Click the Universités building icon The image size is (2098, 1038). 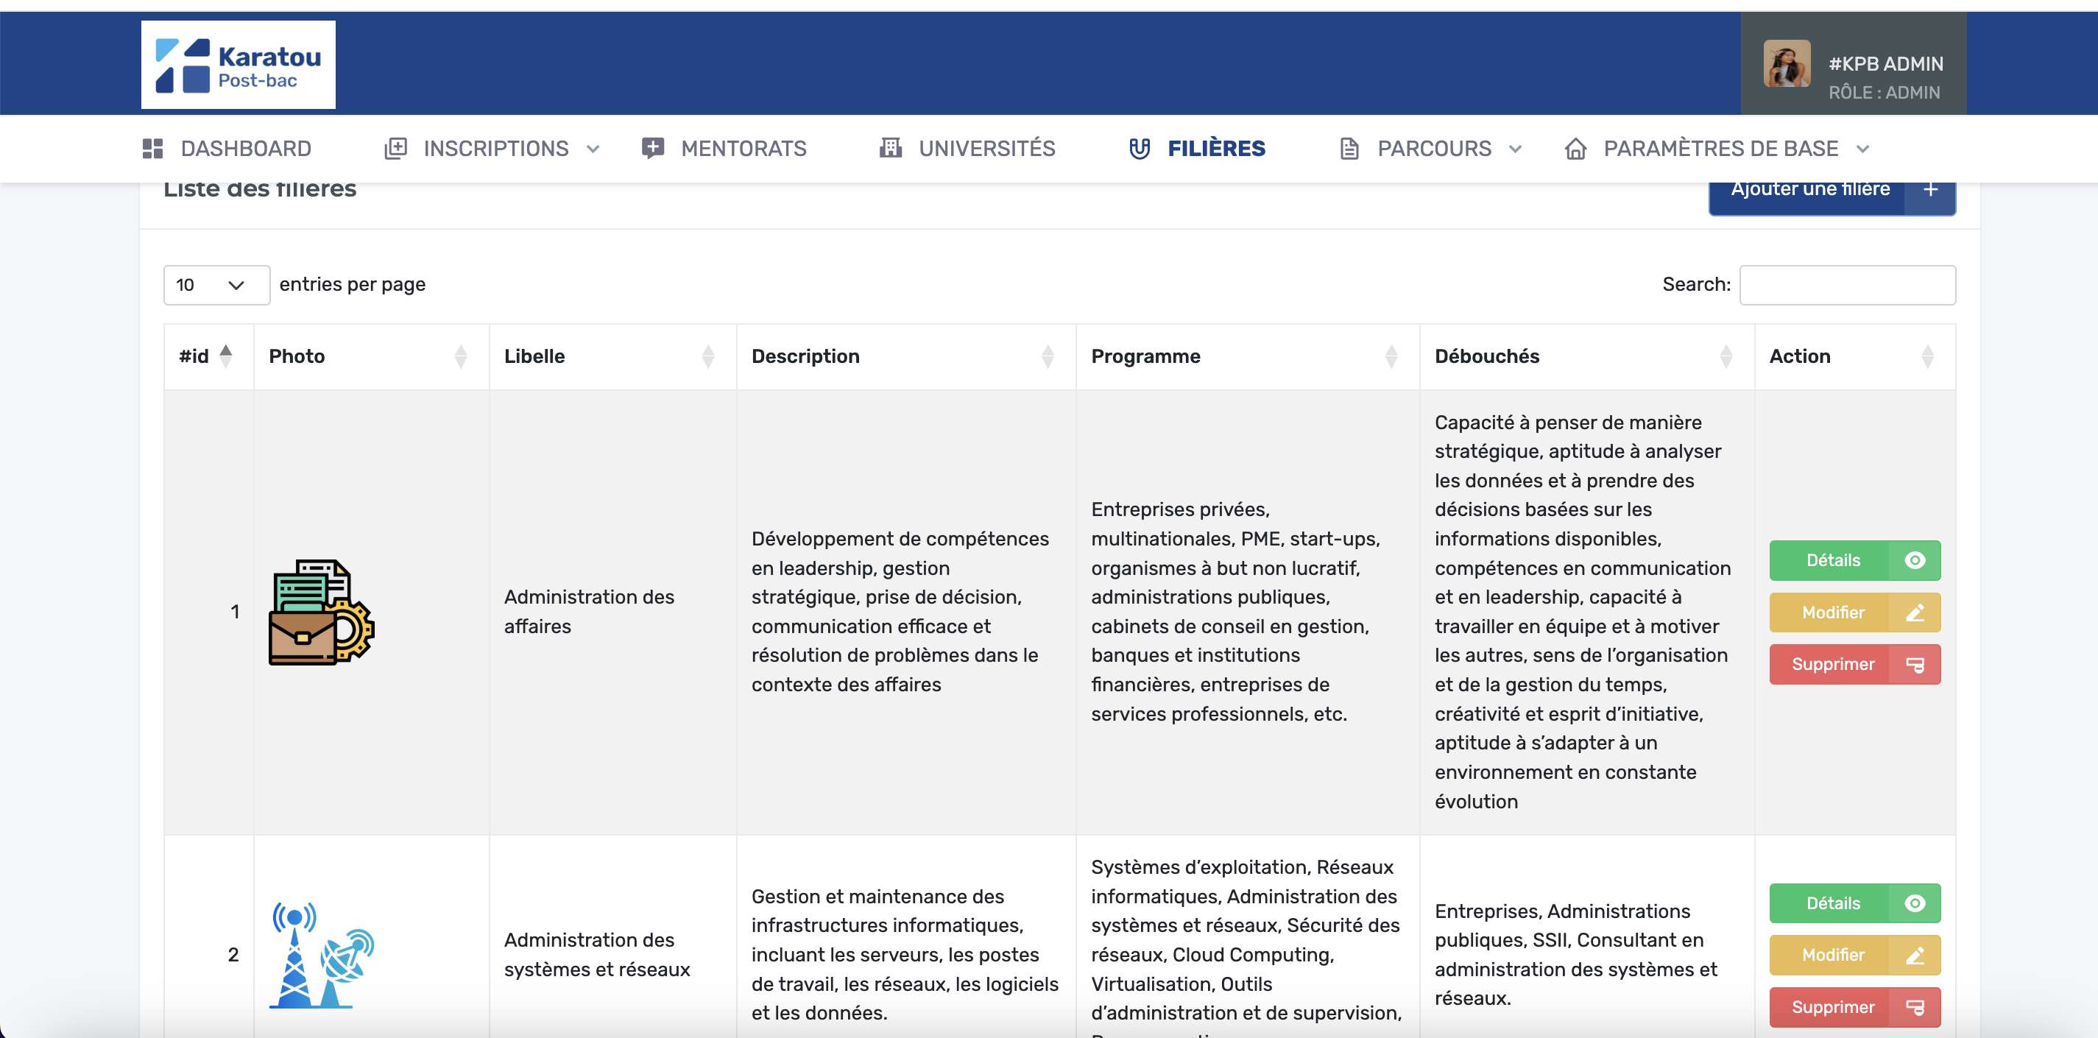click(x=891, y=148)
